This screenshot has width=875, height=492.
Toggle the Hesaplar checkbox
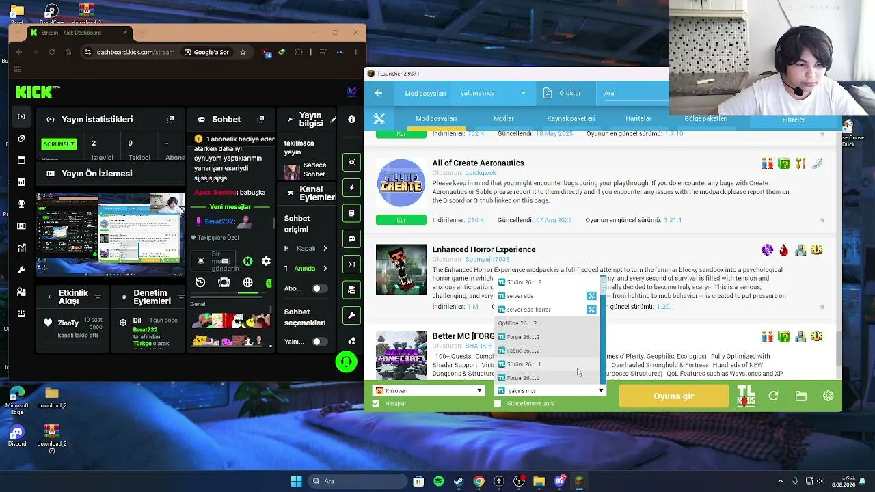point(376,404)
